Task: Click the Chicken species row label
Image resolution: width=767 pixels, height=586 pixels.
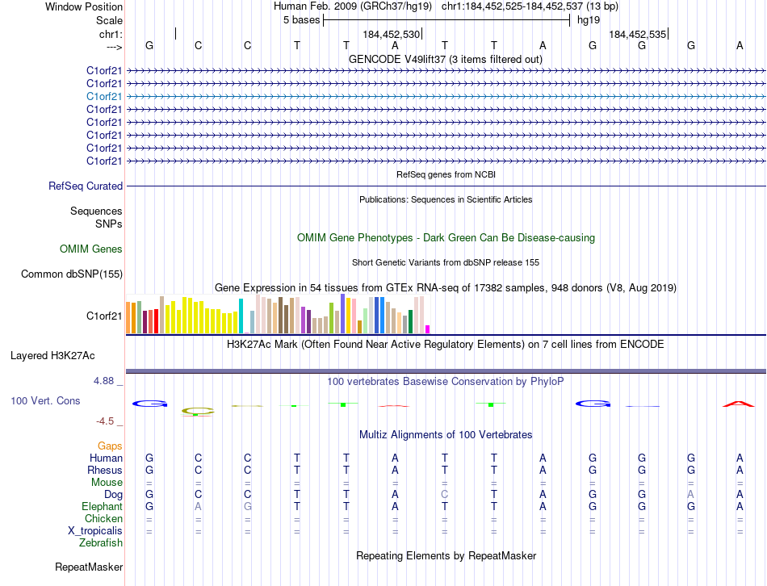Action: pos(103,518)
